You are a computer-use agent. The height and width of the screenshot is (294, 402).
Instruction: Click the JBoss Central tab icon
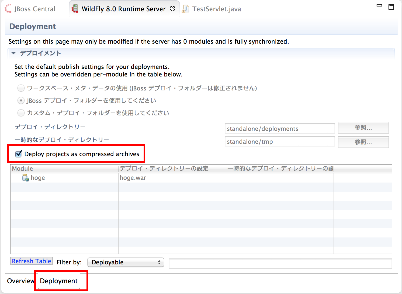(x=8, y=9)
